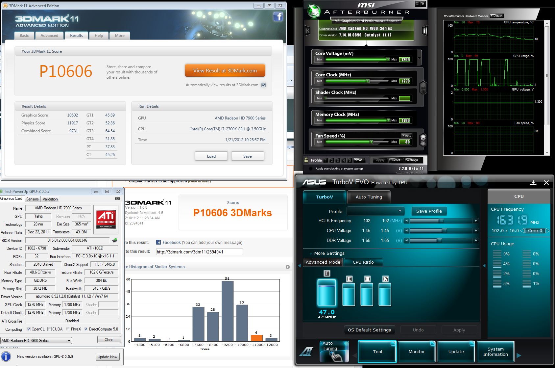555x368 pixels.
Task: Click the ATI Radeon logo in GPU-Z
Action: pos(106,219)
